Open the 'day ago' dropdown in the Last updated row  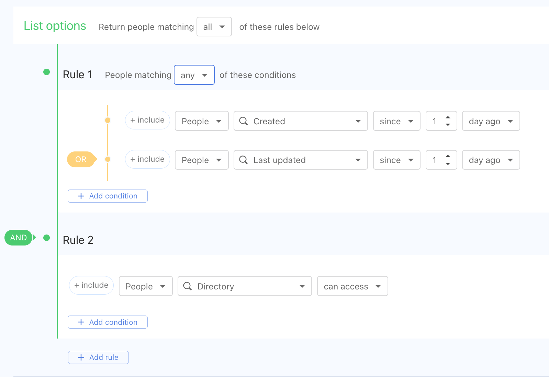[x=491, y=160]
